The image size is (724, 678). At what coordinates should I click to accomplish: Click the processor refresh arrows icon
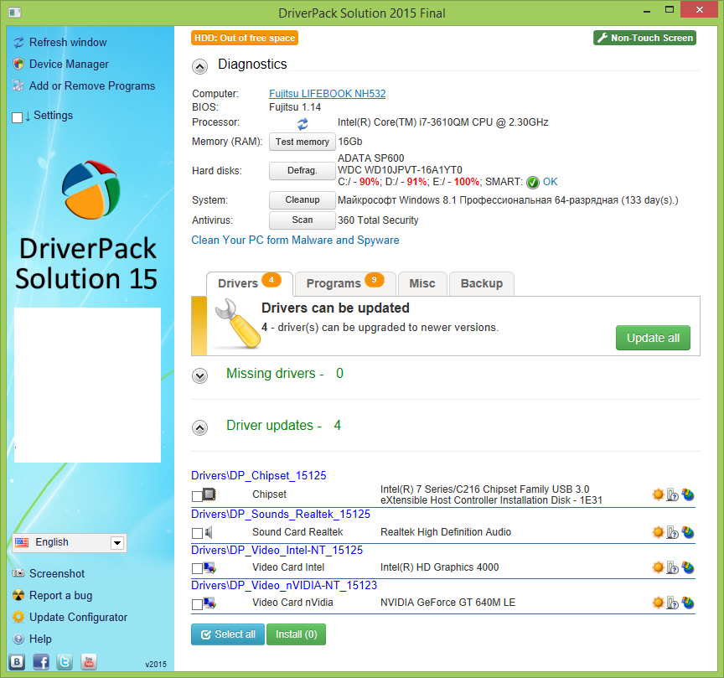pos(303,123)
